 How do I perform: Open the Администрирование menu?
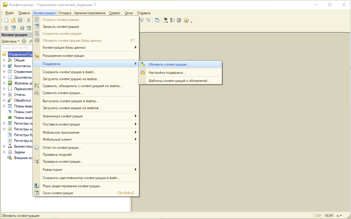[x=90, y=13]
